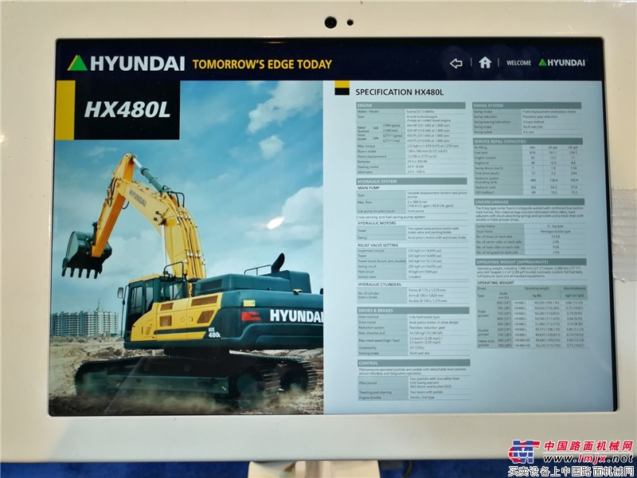The width and height of the screenshot is (637, 478).
Task: Select the DRIVES & BRAKES section header
Action: [x=412, y=311]
